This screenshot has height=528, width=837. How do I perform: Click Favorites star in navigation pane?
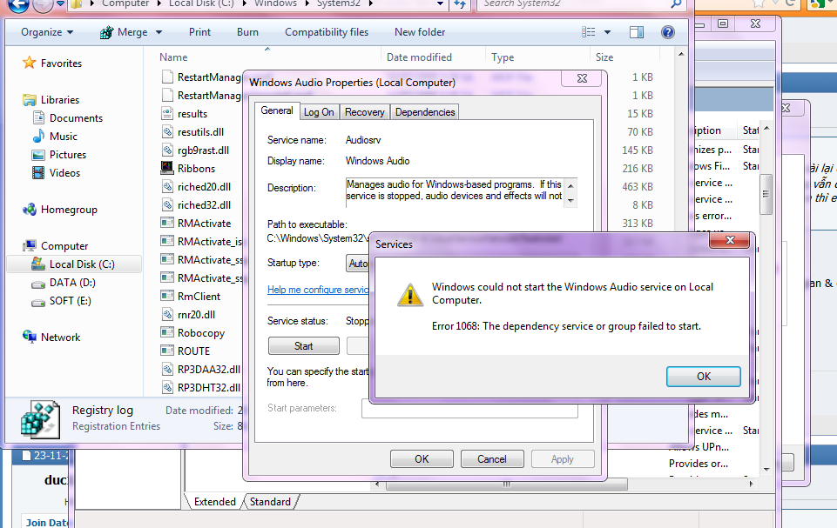tap(30, 63)
